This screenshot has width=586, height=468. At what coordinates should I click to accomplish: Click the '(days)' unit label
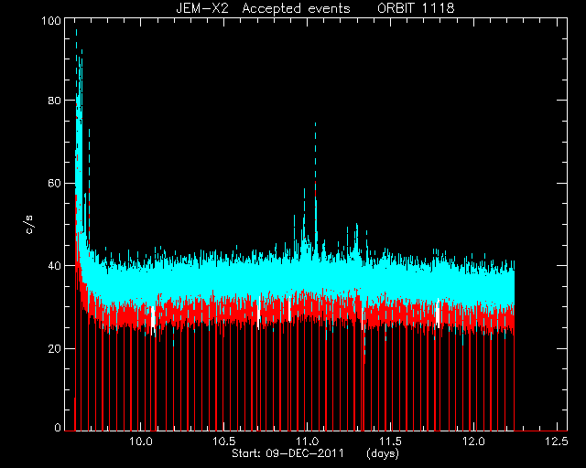[383, 453]
